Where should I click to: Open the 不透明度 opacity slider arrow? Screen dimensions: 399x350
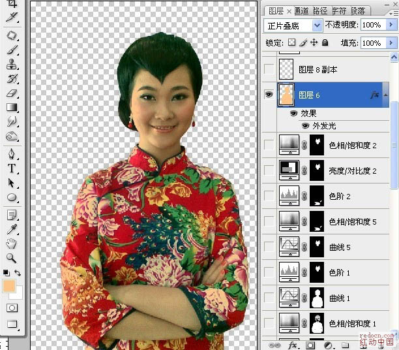pyautogui.click(x=391, y=25)
